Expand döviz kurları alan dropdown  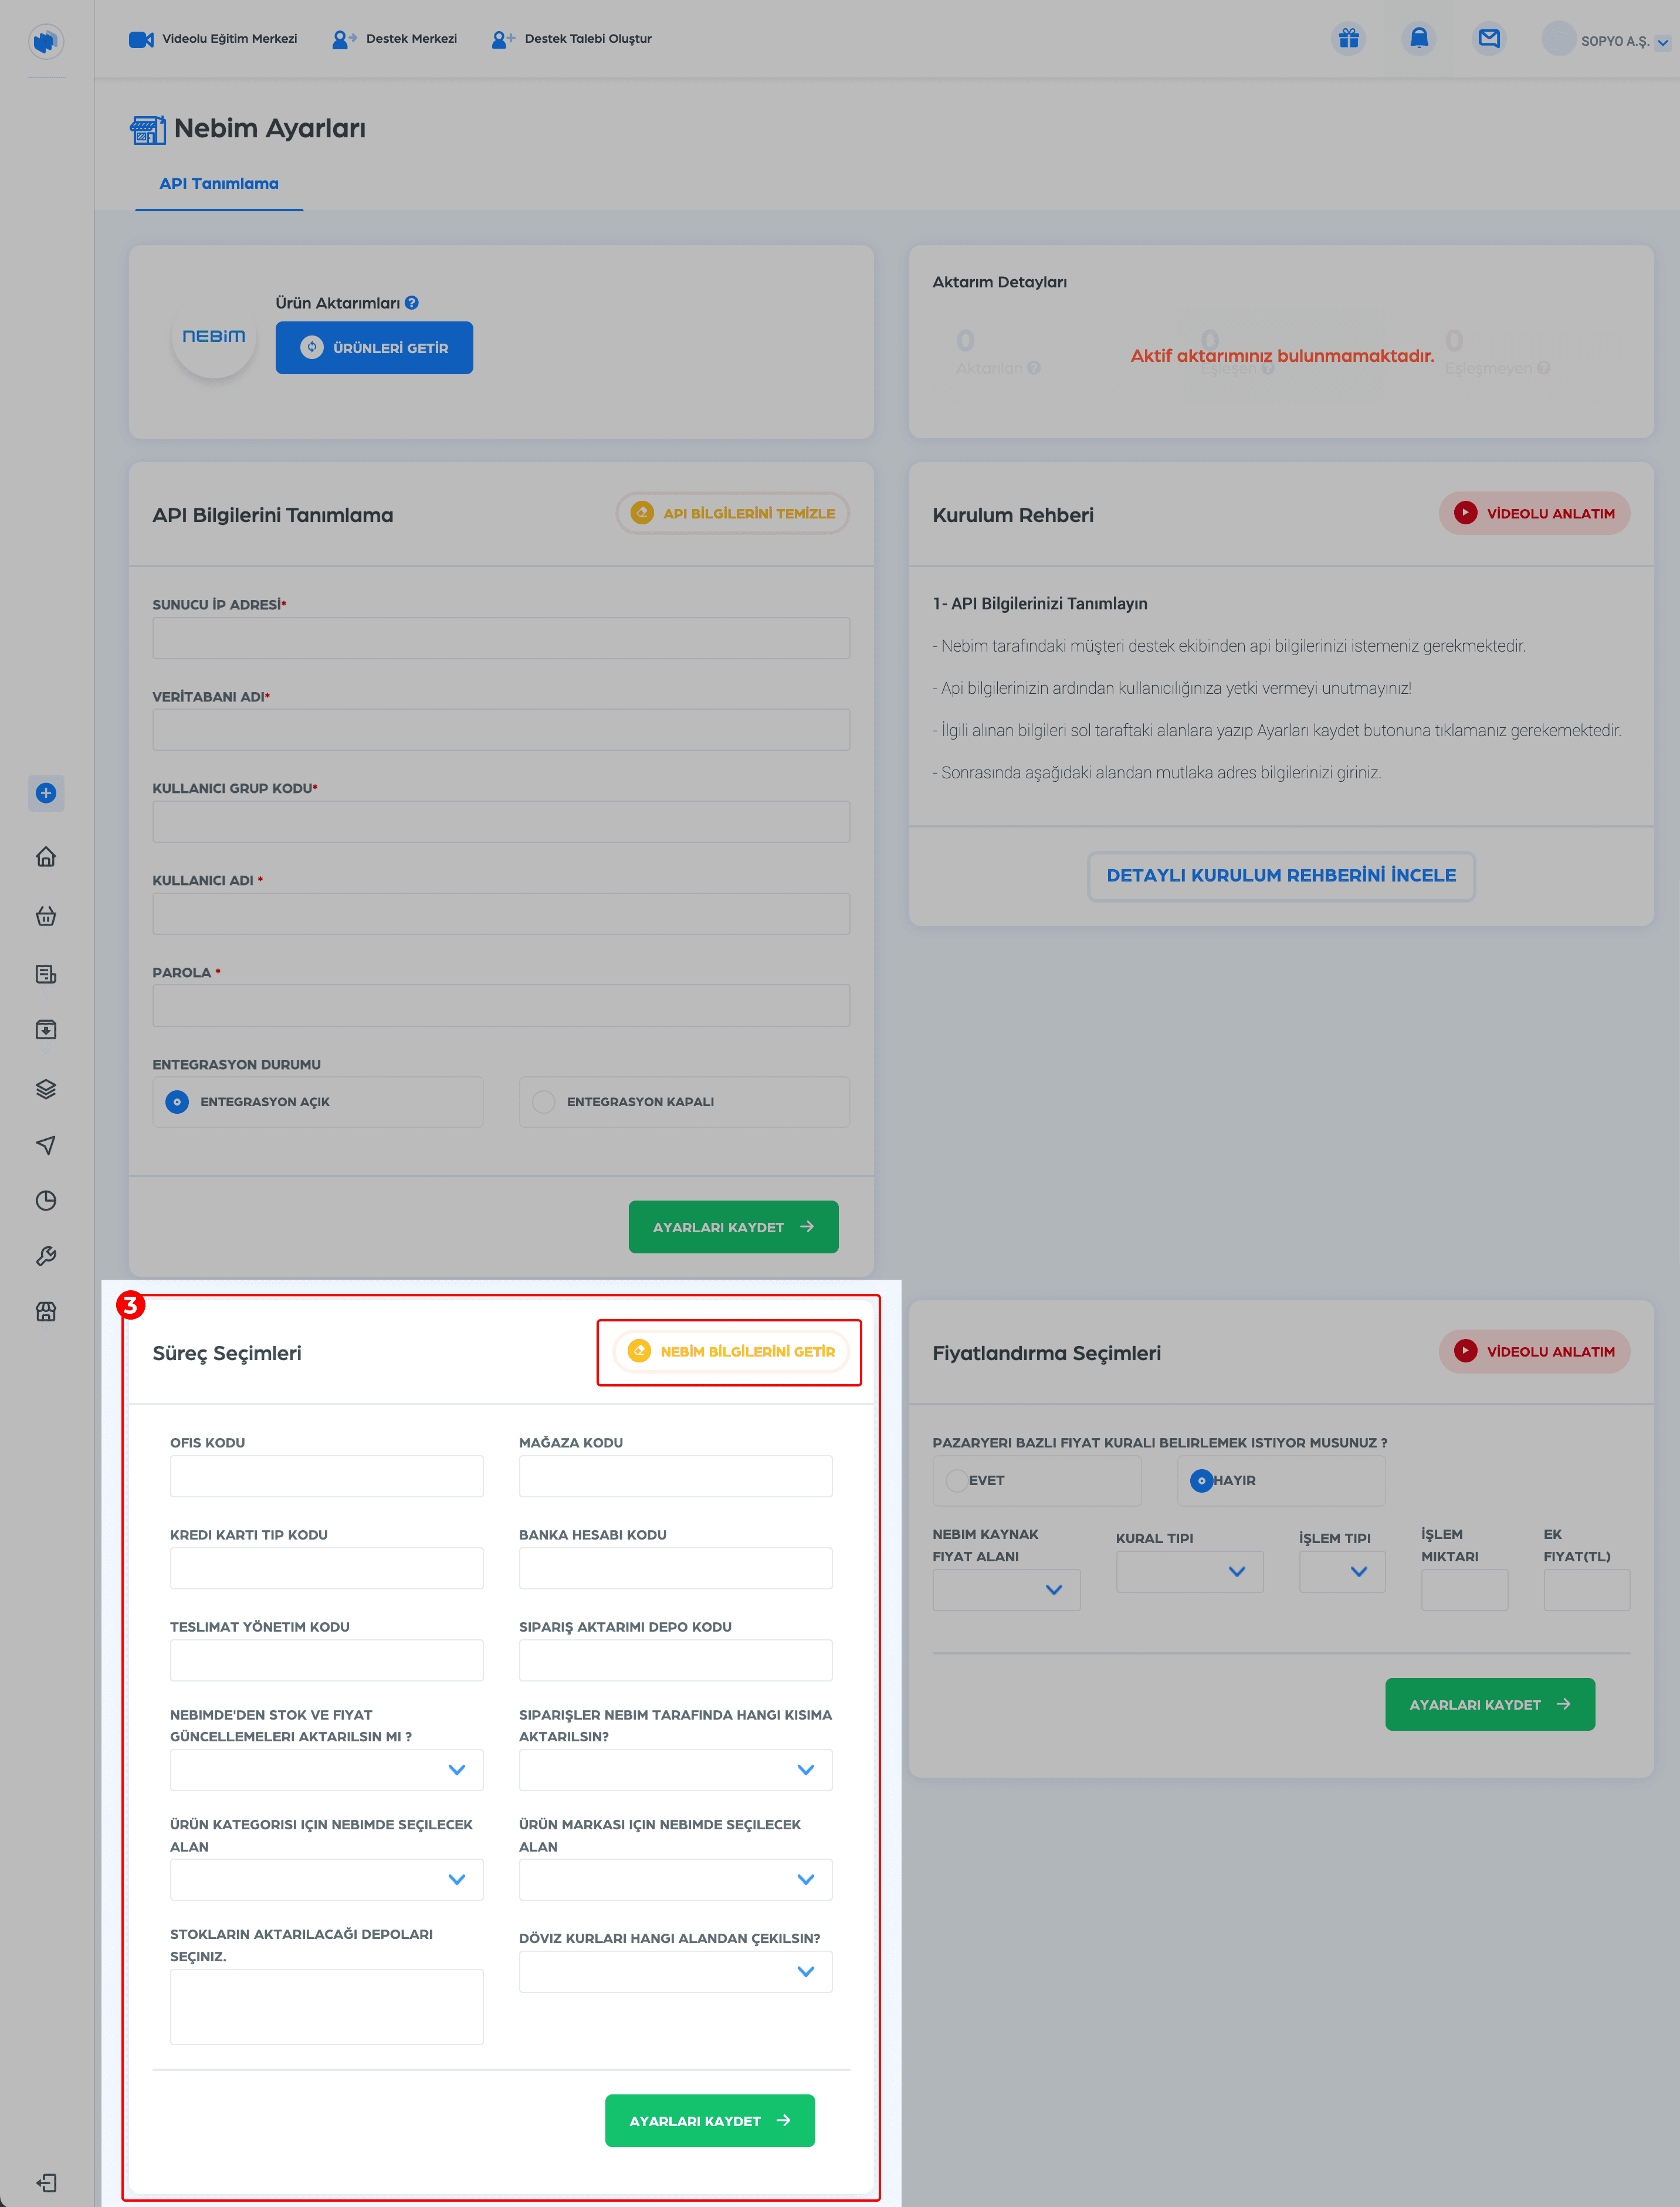coord(675,1972)
